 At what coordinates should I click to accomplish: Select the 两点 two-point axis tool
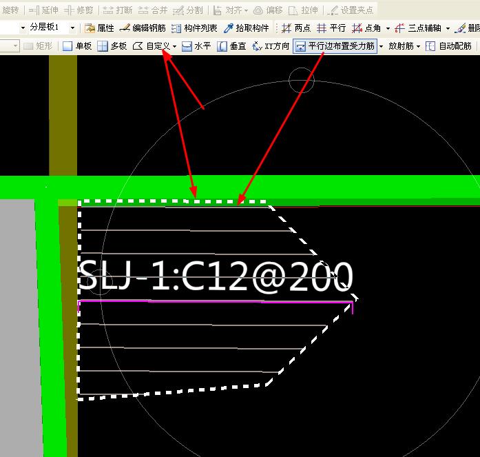(x=296, y=28)
